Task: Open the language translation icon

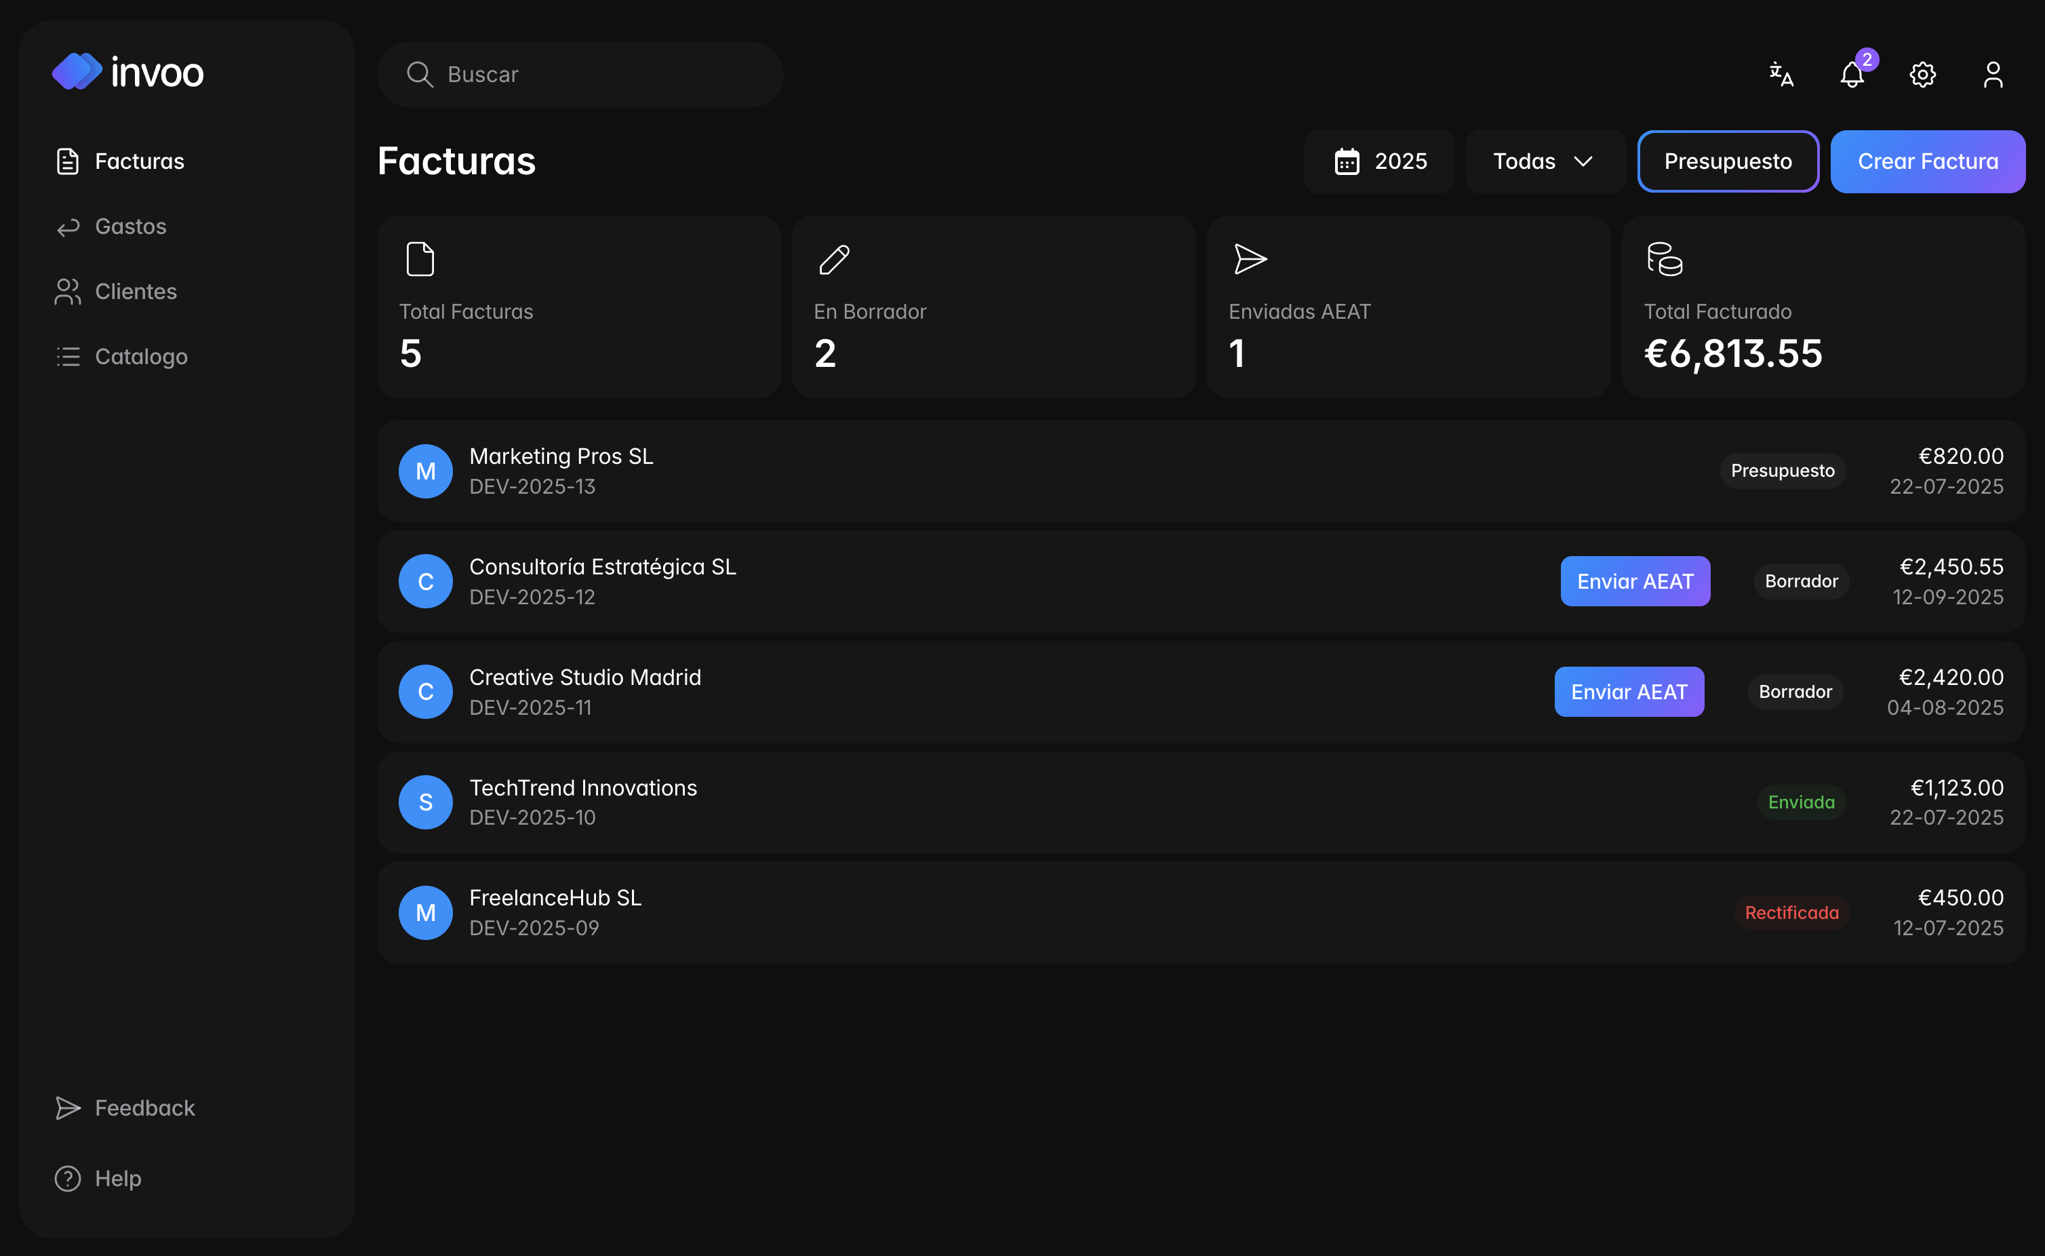Action: [x=1781, y=75]
